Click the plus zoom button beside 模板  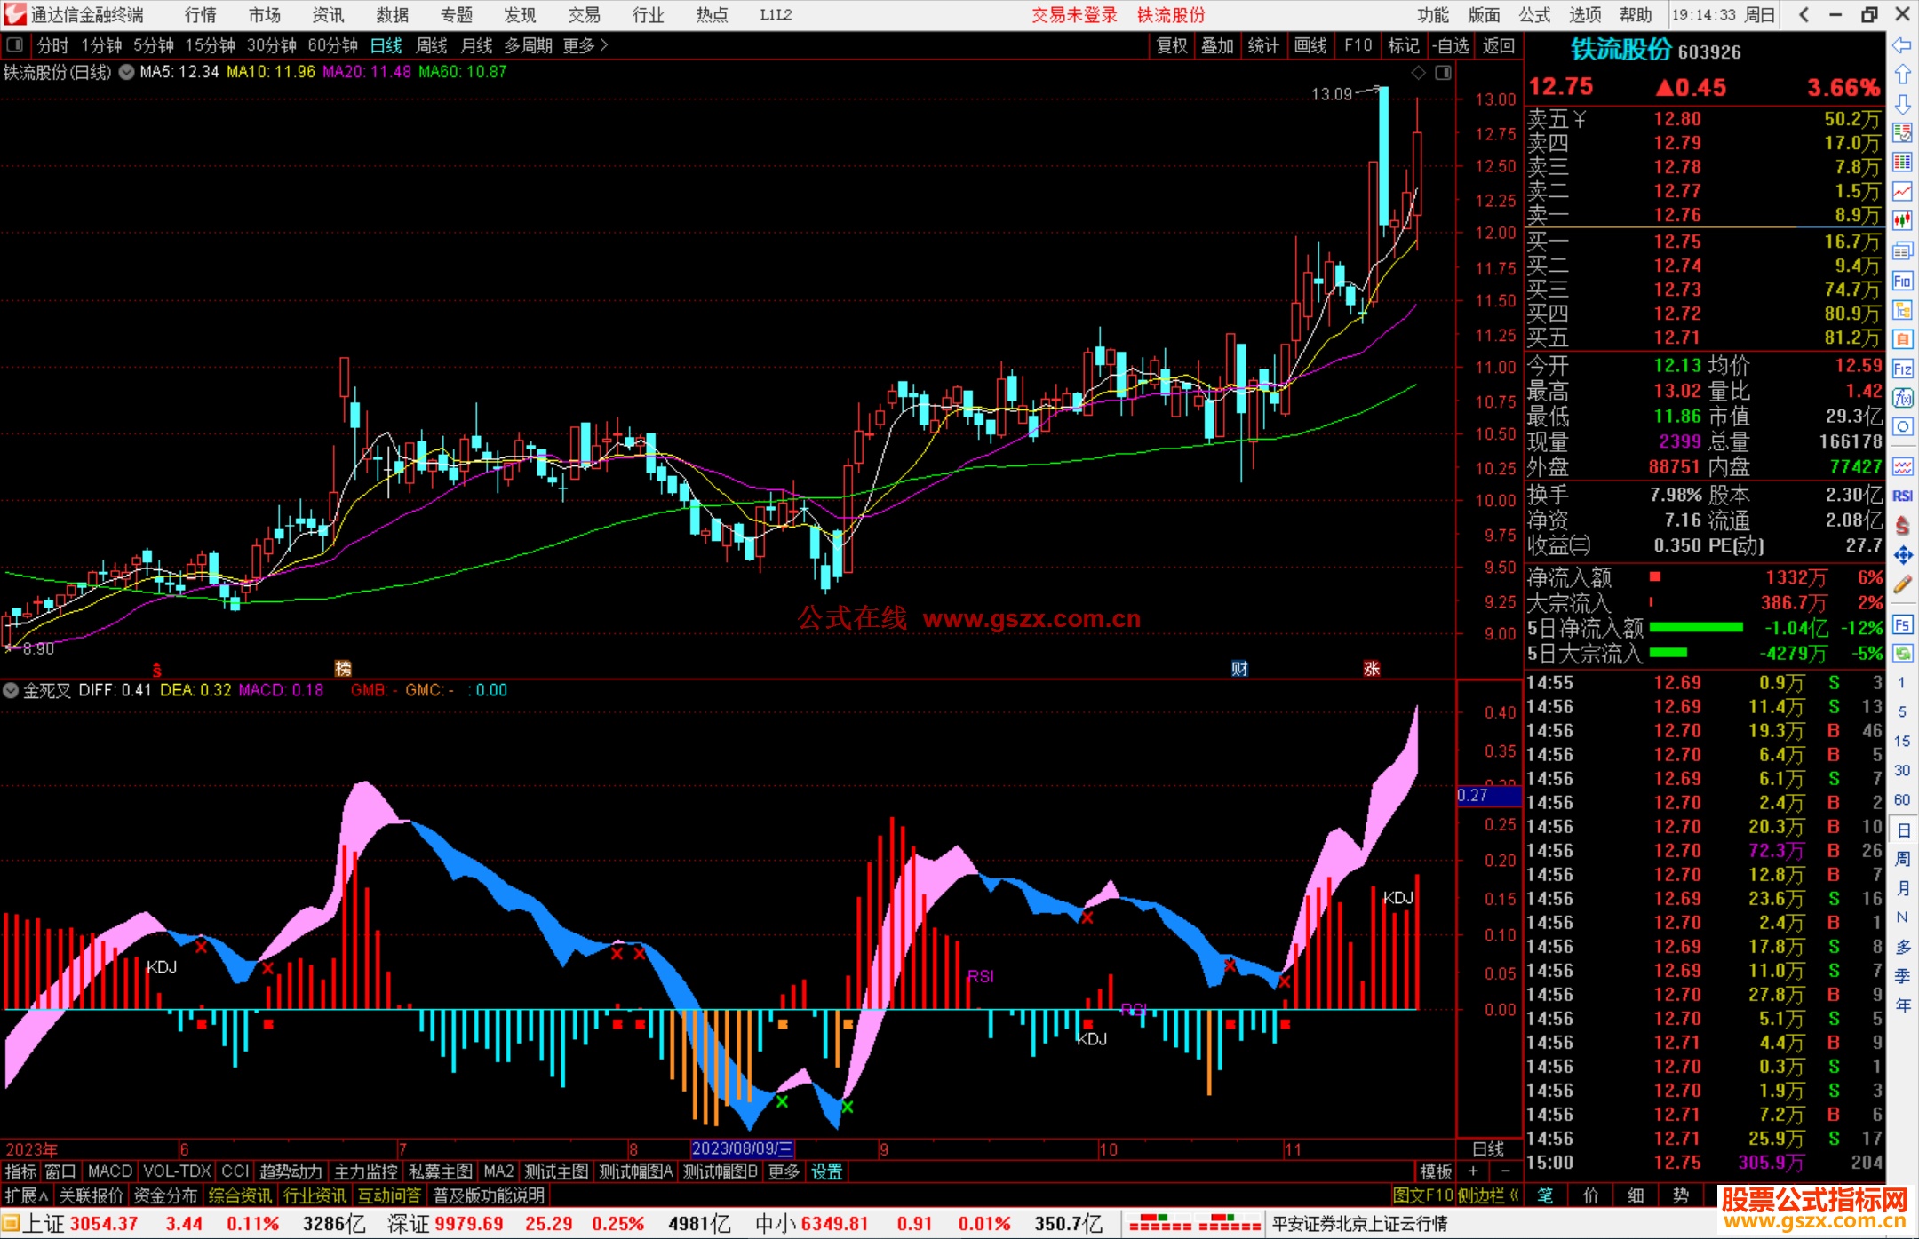pyautogui.click(x=1473, y=1171)
